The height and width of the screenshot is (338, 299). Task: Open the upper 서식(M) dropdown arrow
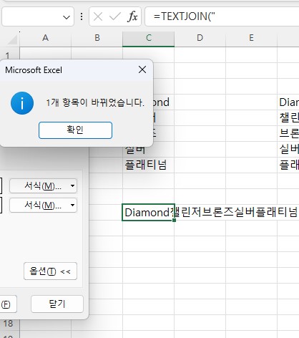pyautogui.click(x=72, y=185)
